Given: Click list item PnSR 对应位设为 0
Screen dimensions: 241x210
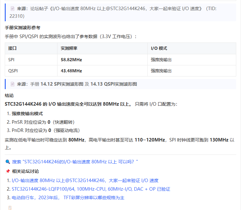Looking at the screenshot, I should click(43, 122).
